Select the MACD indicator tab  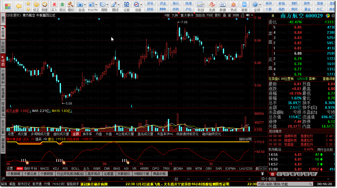coord(45,169)
